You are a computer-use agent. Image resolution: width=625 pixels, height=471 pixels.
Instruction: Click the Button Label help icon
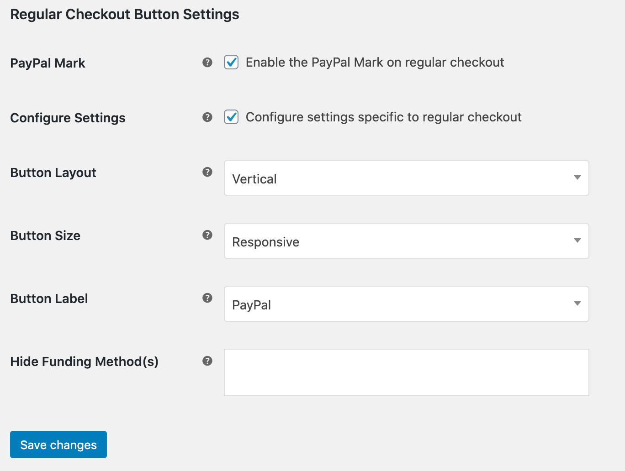pyautogui.click(x=207, y=298)
